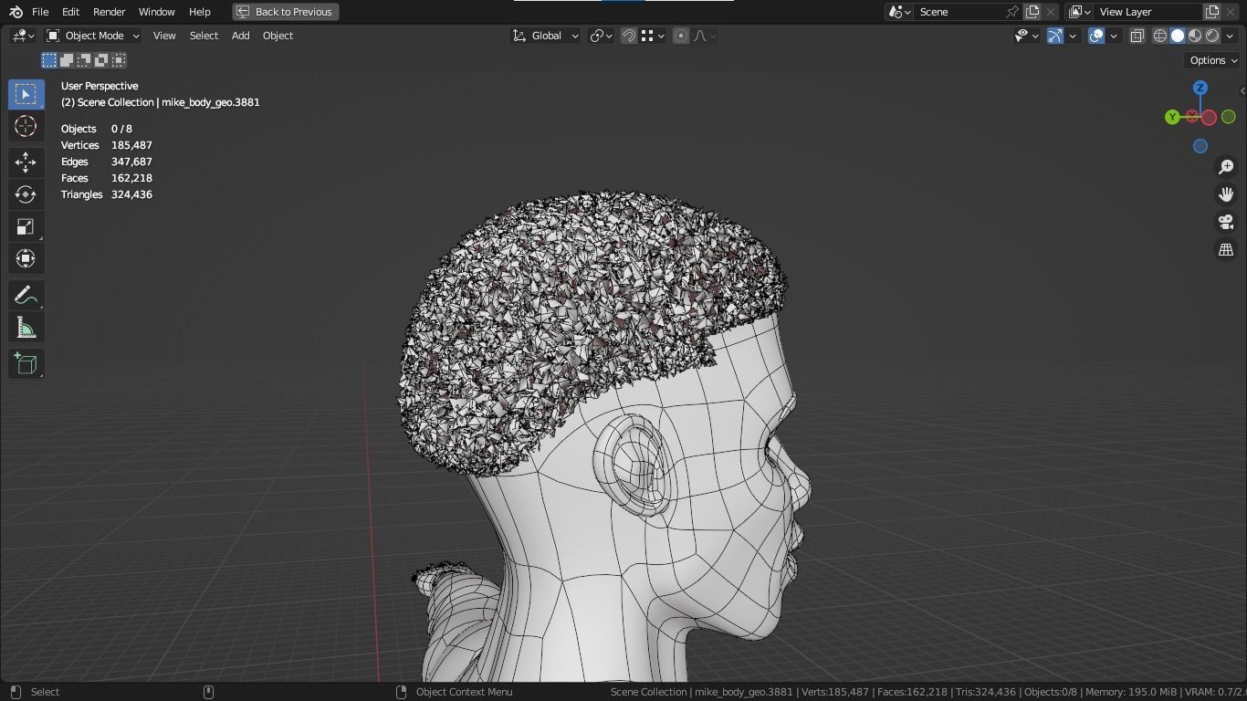Image resolution: width=1247 pixels, height=701 pixels.
Task: Delete the current Scene
Action: click(x=1051, y=12)
